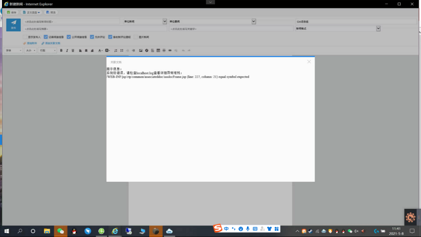Check the 显示发布人 checkbox
This screenshot has width=421, height=237.
coord(25,37)
